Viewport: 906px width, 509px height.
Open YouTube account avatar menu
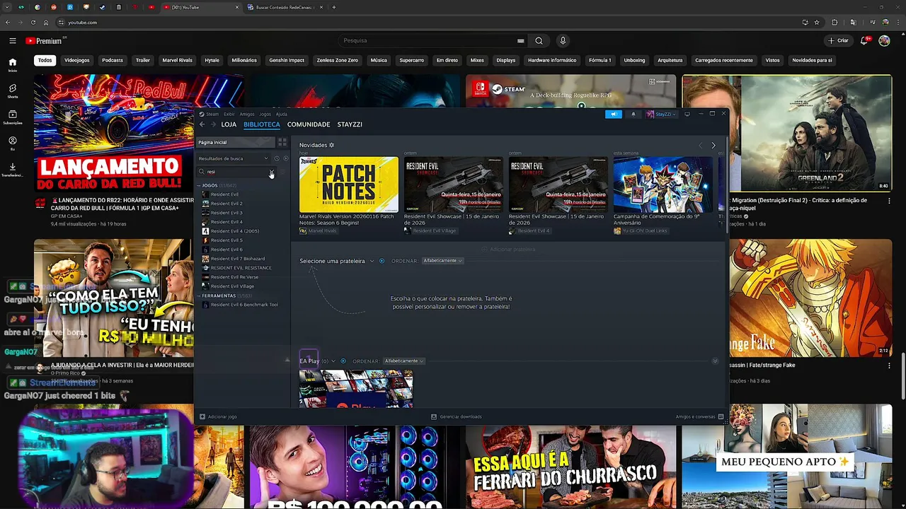[x=884, y=40]
